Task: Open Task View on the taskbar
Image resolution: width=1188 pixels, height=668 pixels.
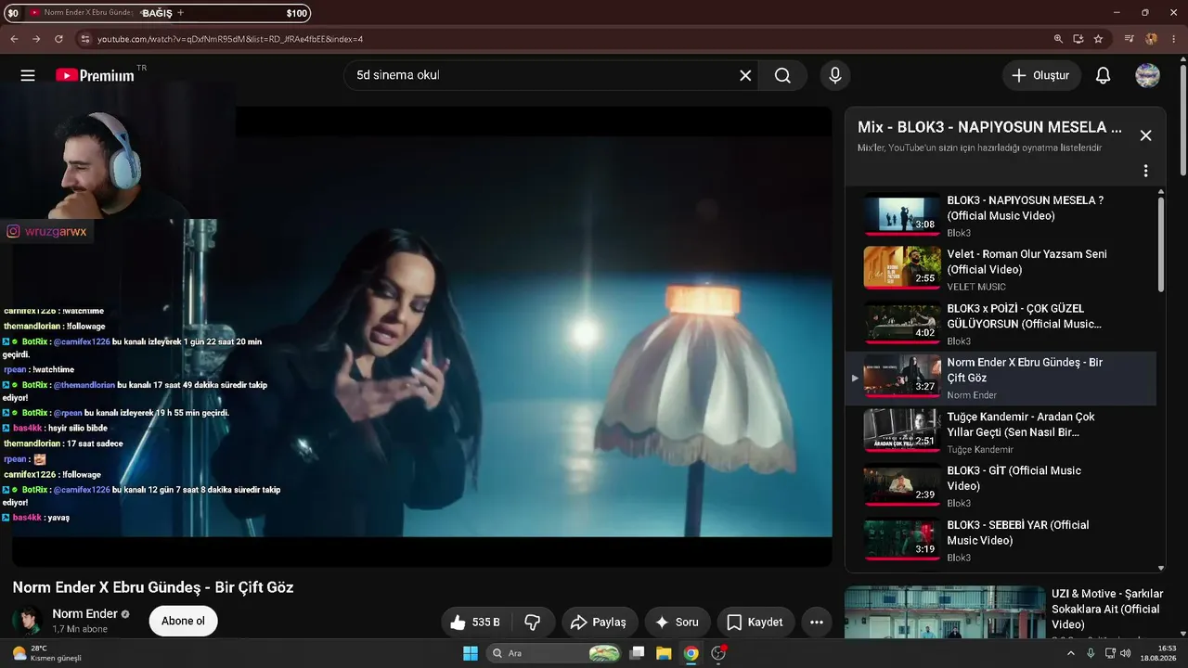Action: pyautogui.click(x=637, y=653)
